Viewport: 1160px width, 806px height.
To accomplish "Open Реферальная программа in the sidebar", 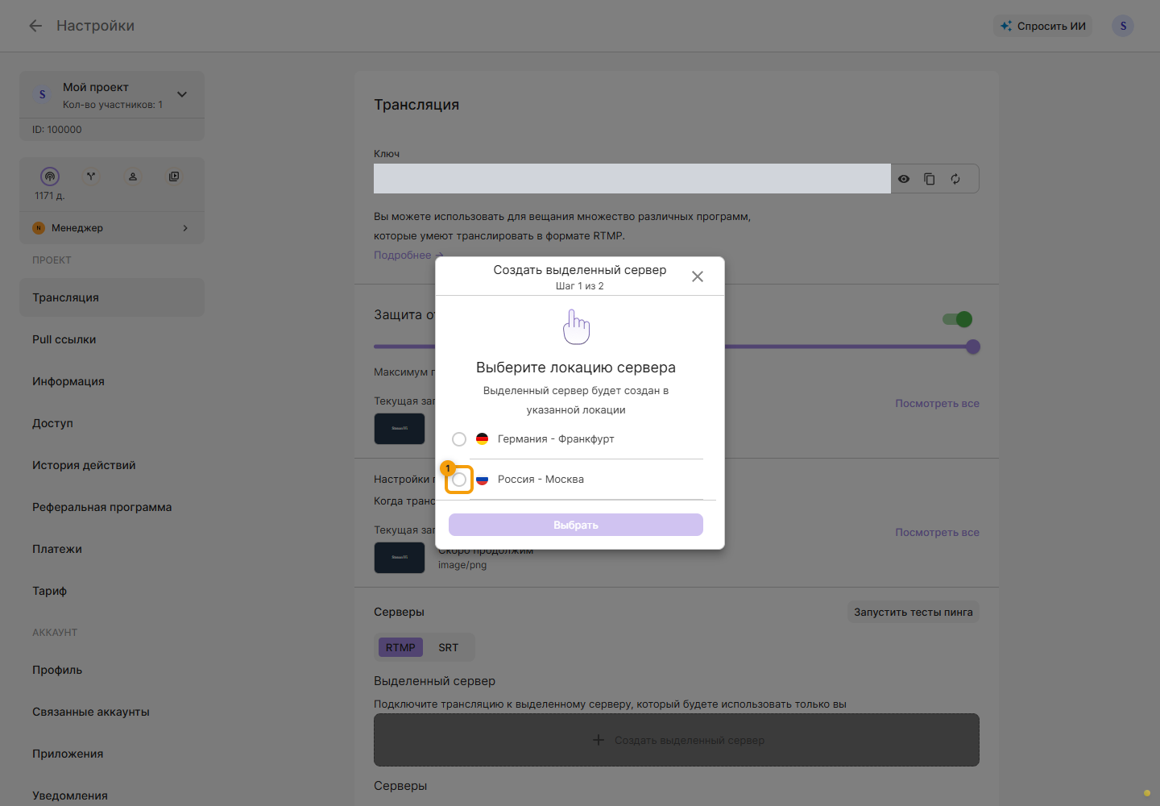I will click(x=112, y=507).
